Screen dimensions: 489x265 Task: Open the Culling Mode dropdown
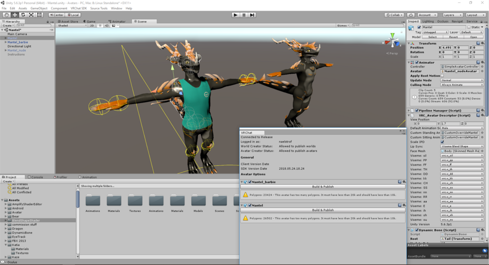click(x=462, y=85)
